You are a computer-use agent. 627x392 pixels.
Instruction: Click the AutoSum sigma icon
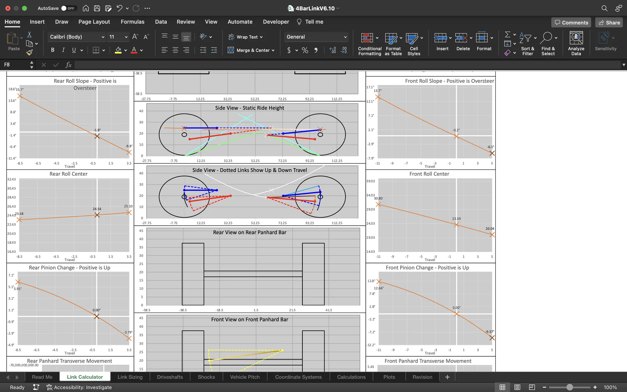pyautogui.click(x=507, y=35)
